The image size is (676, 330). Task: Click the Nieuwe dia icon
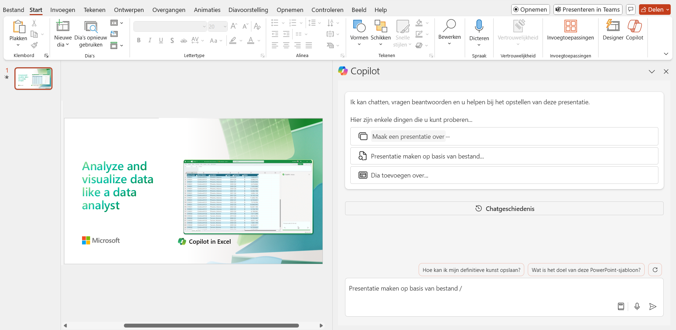click(63, 26)
